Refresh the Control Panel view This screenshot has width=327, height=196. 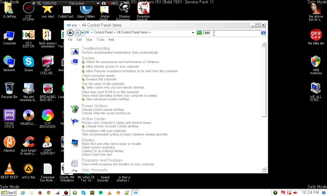coord(199,33)
